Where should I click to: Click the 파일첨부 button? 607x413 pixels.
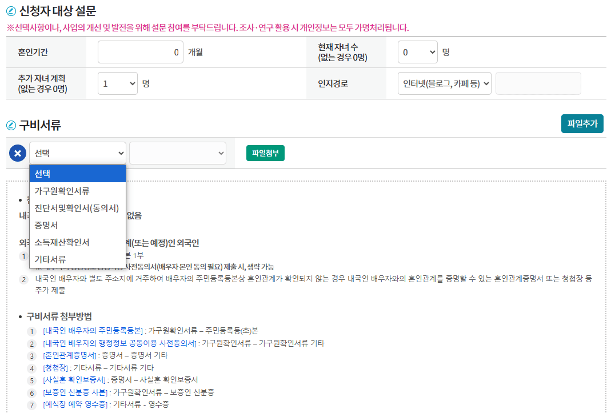265,153
